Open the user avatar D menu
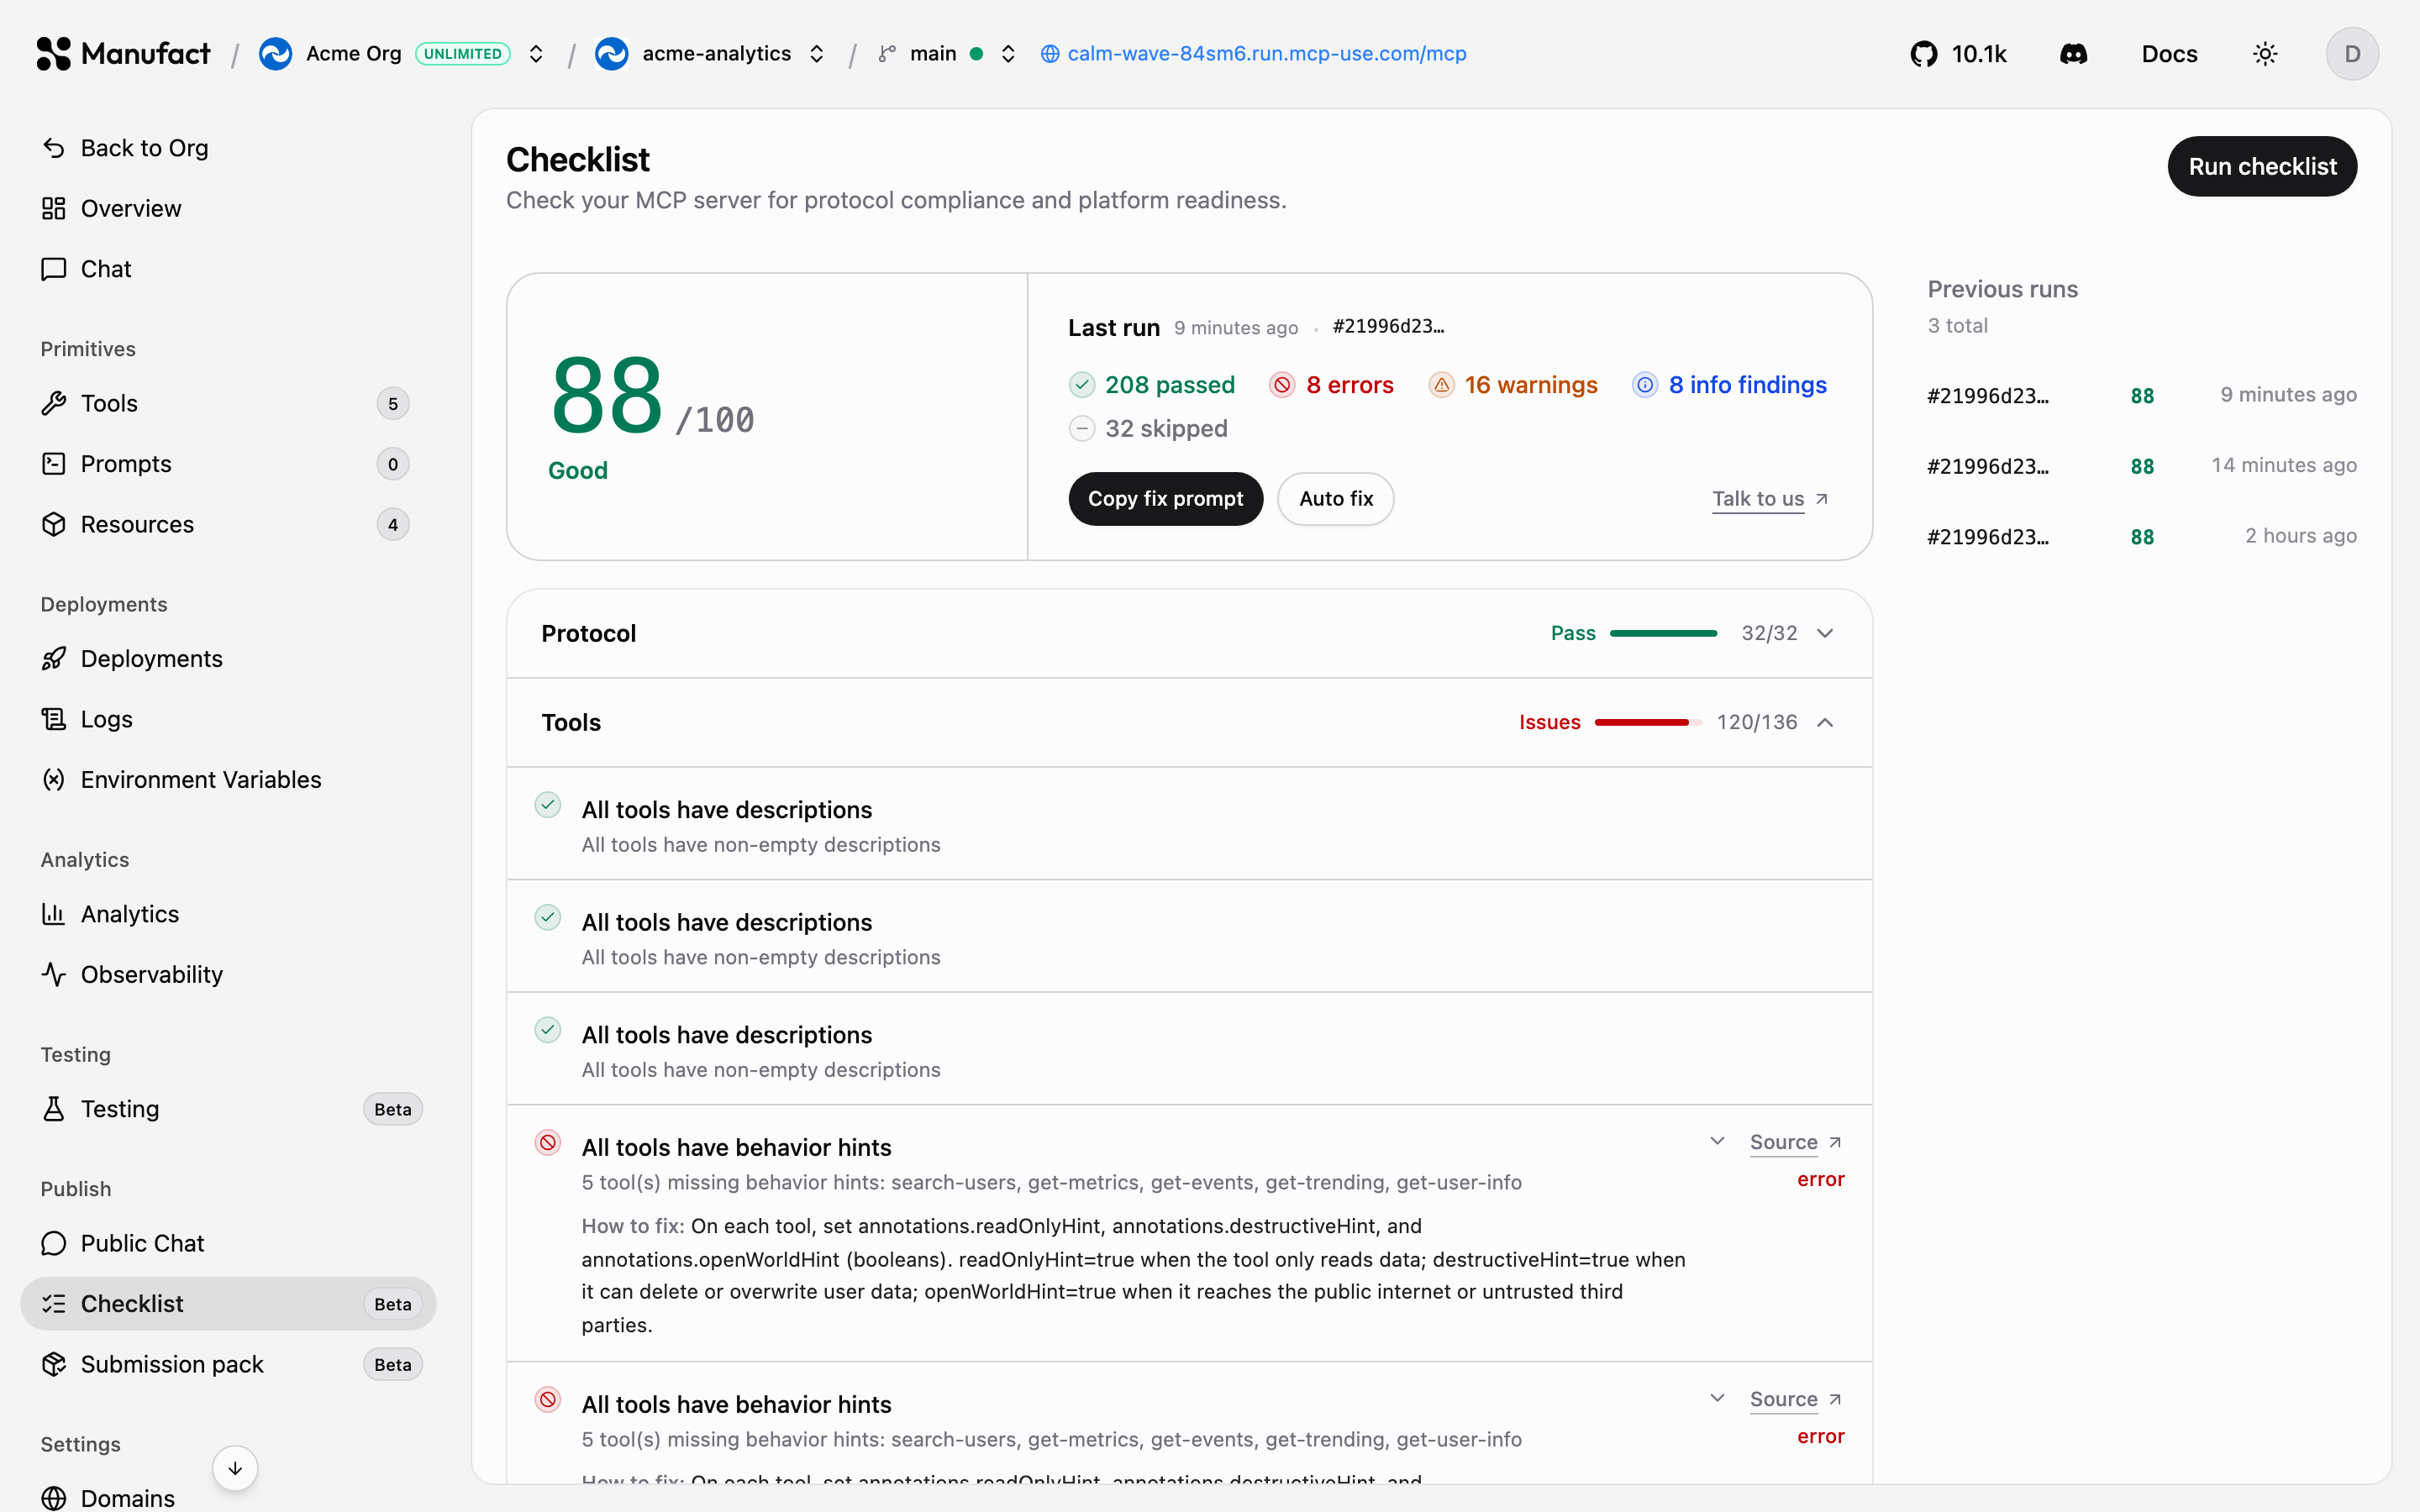 [2352, 54]
